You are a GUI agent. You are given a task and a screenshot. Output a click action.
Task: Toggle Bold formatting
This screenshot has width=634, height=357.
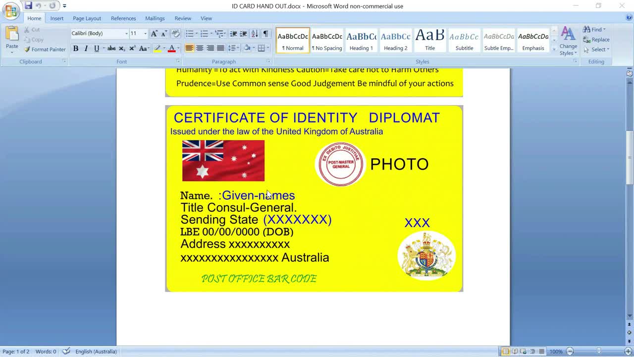pyautogui.click(x=76, y=48)
